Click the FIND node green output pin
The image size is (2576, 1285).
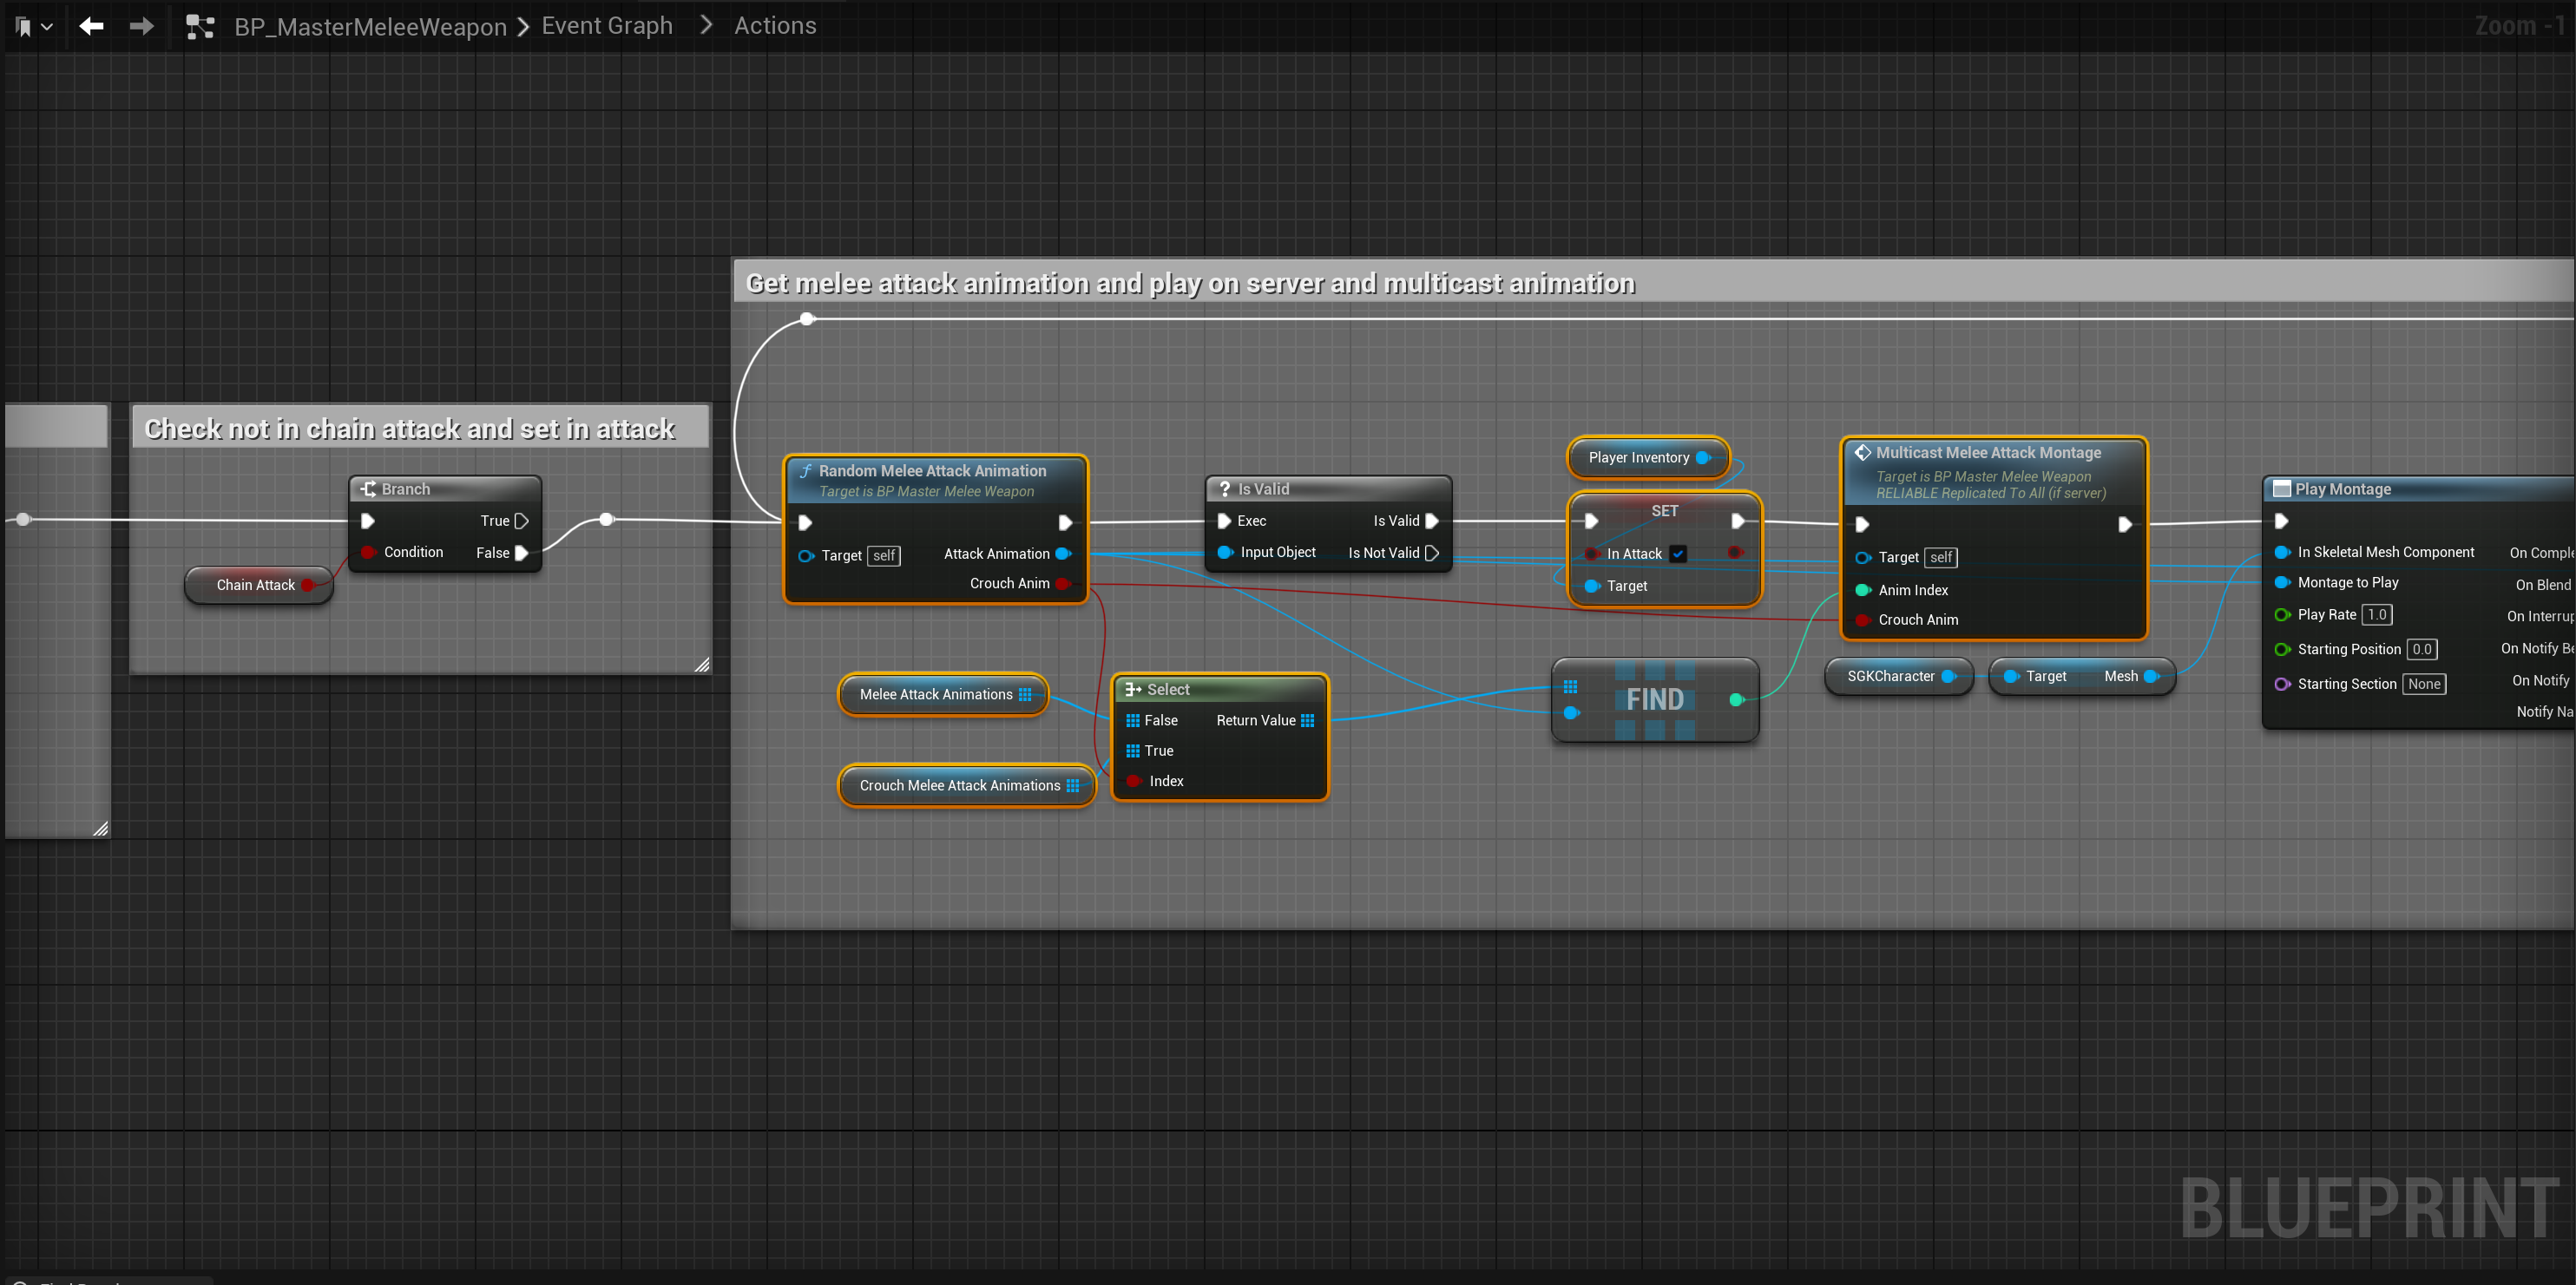[1736, 700]
